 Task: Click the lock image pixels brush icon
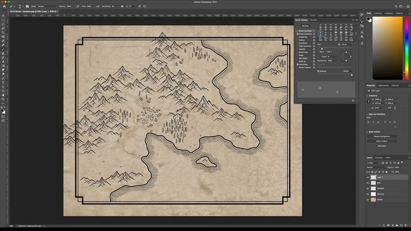click(376, 172)
